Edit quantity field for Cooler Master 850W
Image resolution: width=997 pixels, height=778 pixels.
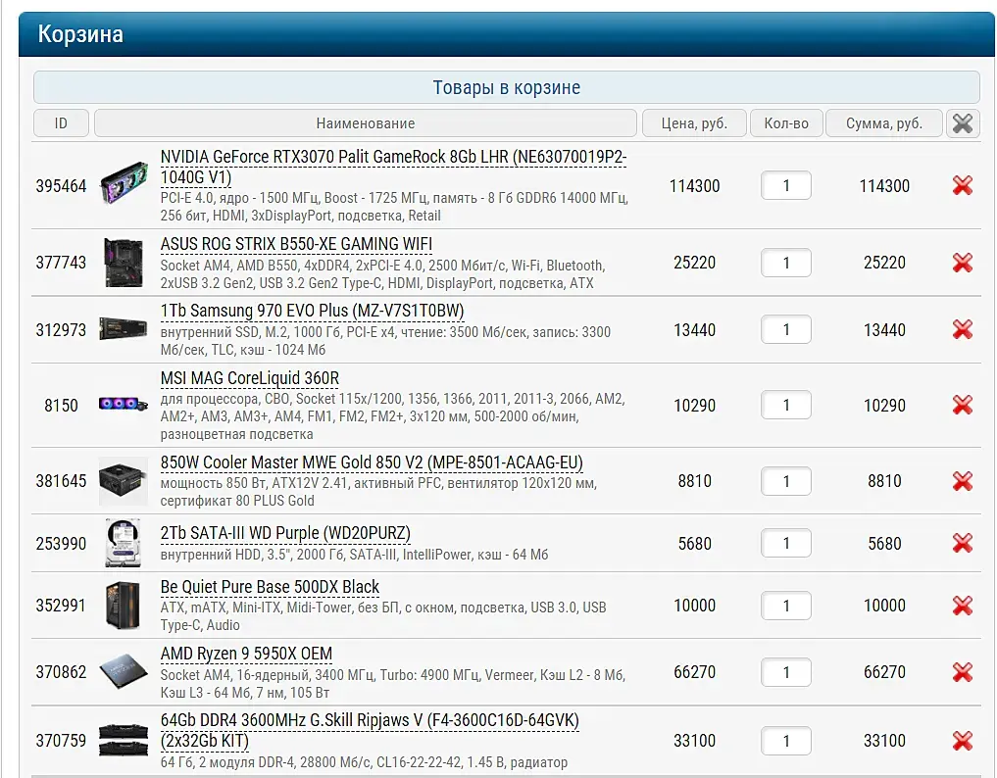pos(786,481)
